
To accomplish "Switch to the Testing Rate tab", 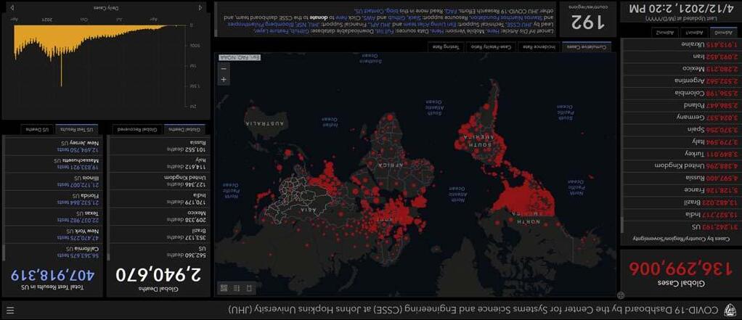I will [x=446, y=46].
